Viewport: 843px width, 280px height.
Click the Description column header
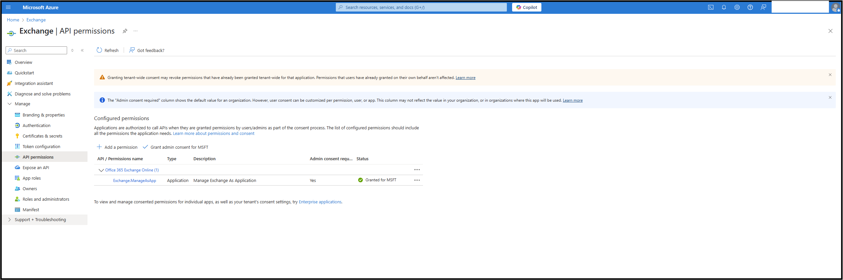(x=204, y=159)
